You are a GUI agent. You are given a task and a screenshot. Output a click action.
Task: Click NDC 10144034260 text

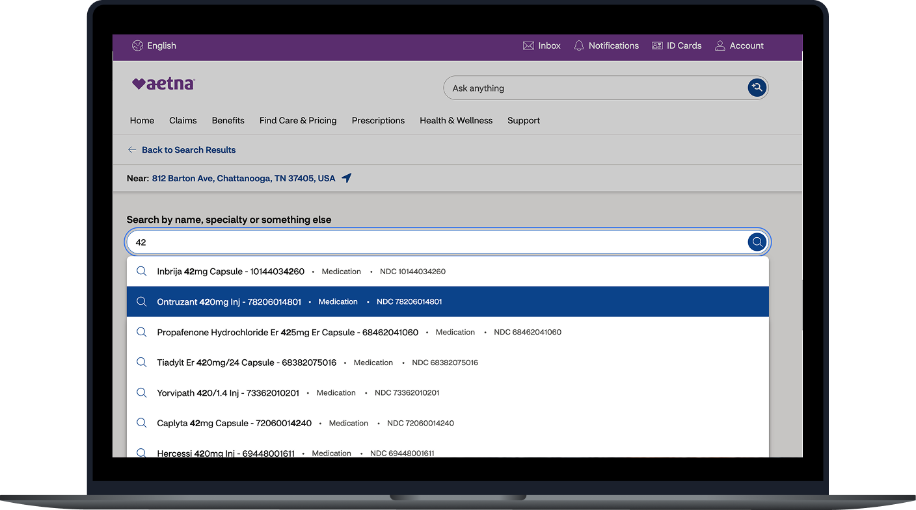pos(412,272)
